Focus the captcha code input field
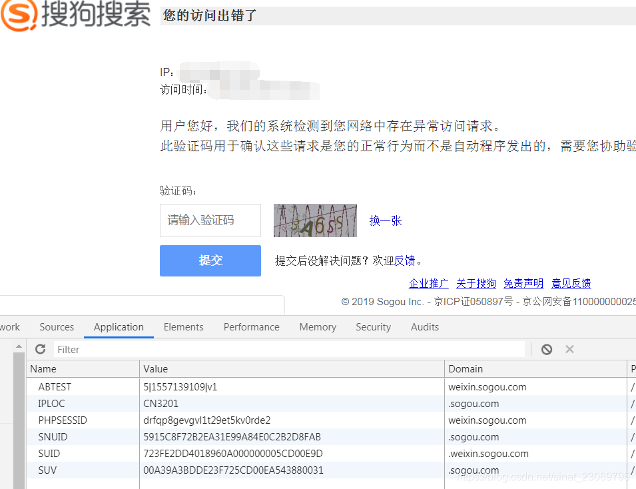 pos(210,221)
